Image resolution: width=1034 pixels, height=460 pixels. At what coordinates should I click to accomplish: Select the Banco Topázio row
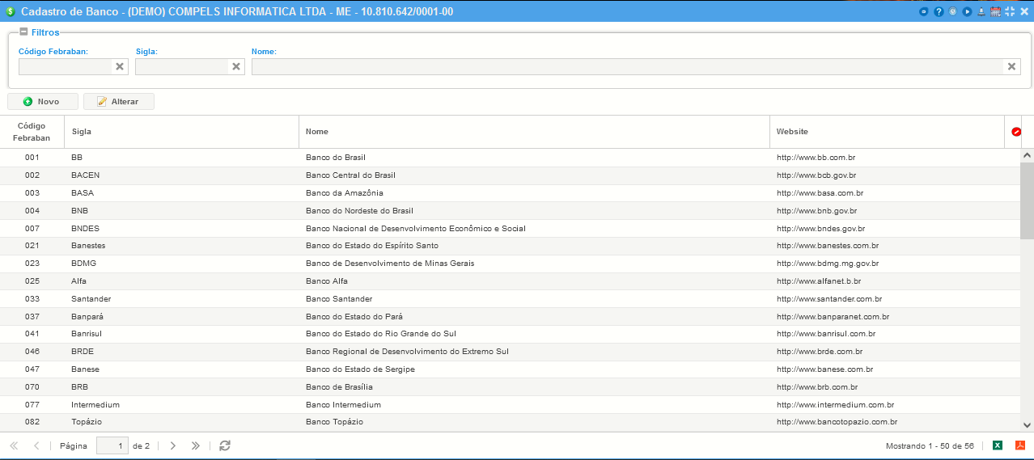coord(510,422)
